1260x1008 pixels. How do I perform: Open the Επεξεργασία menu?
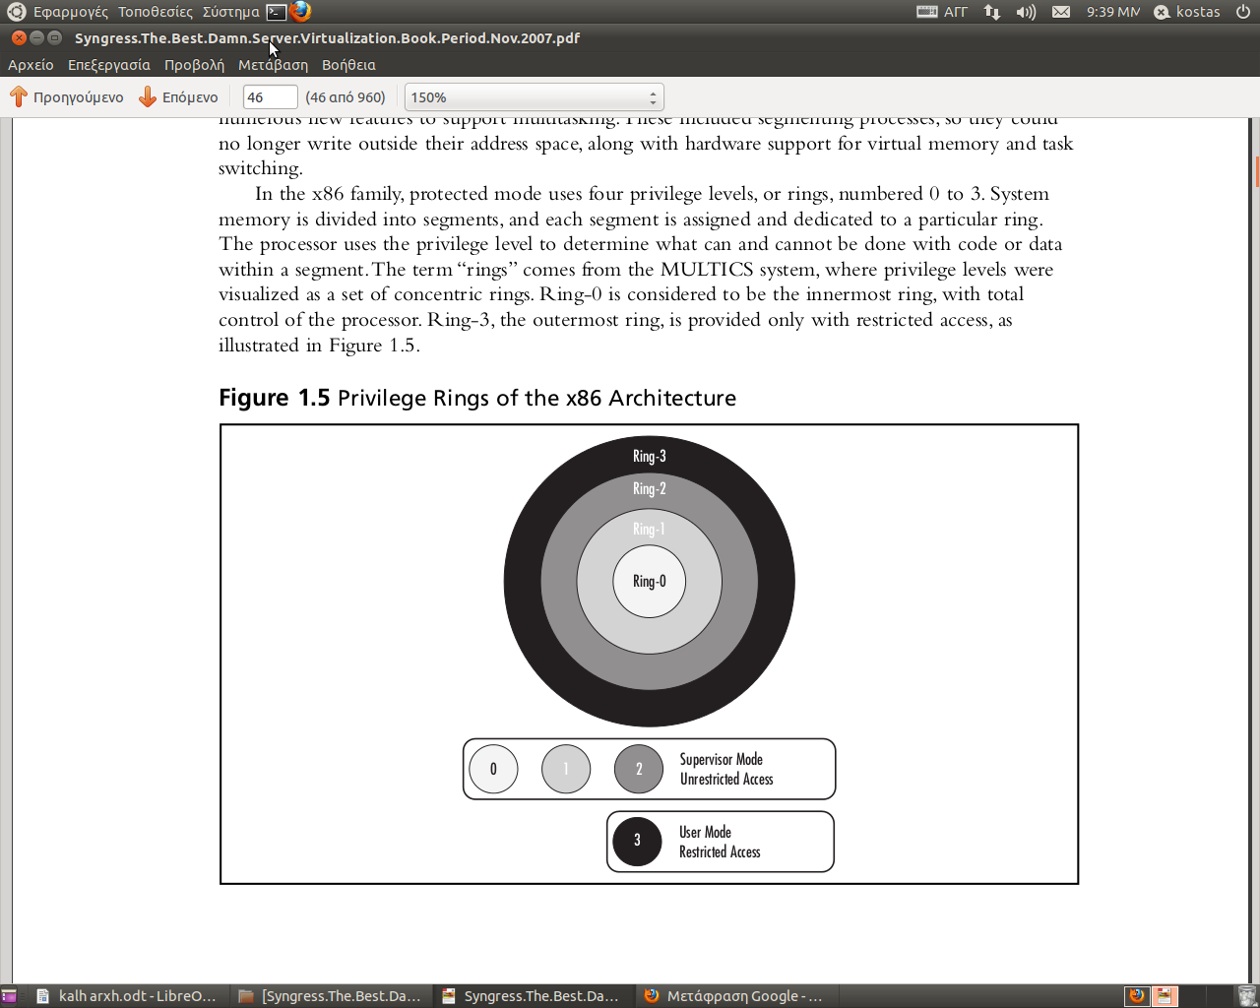point(109,65)
